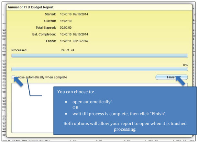Viewport: 198px width, 143px height.
Task: Click the Started timestamp value
Action: (74, 15)
